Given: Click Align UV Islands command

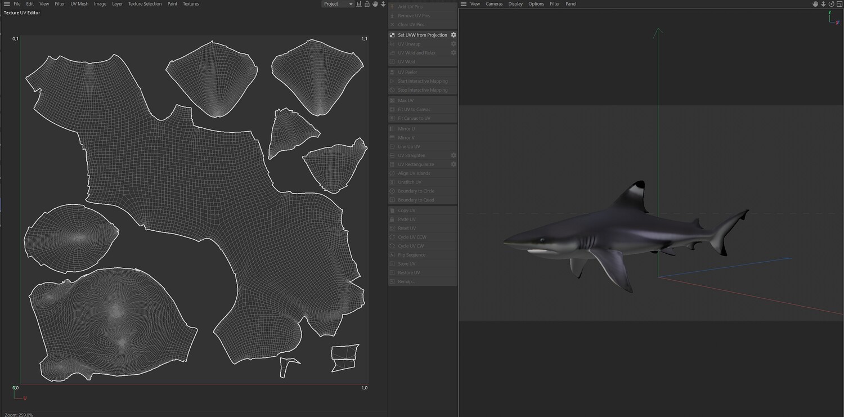Looking at the screenshot, I should pyautogui.click(x=423, y=173).
